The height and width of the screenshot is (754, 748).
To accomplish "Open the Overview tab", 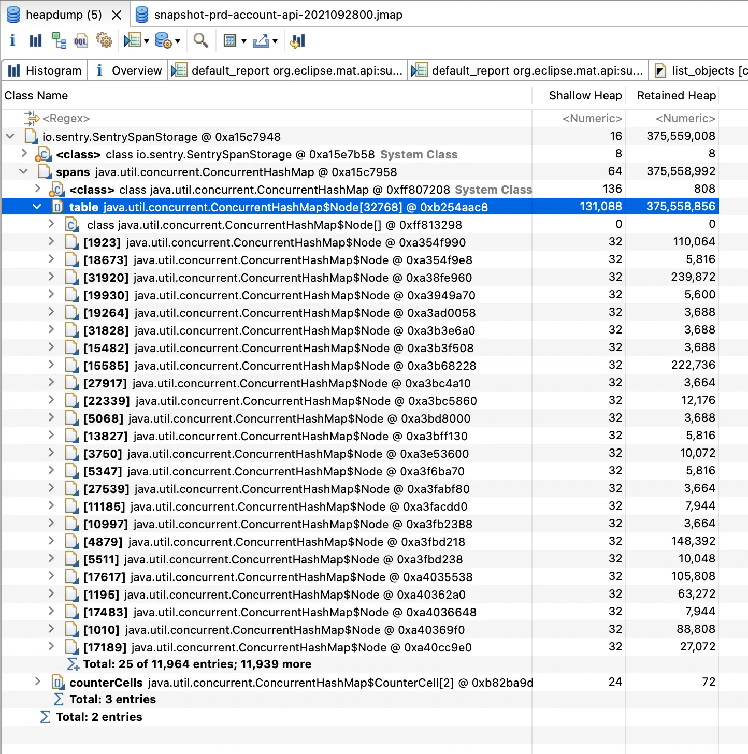I will (x=128, y=70).
